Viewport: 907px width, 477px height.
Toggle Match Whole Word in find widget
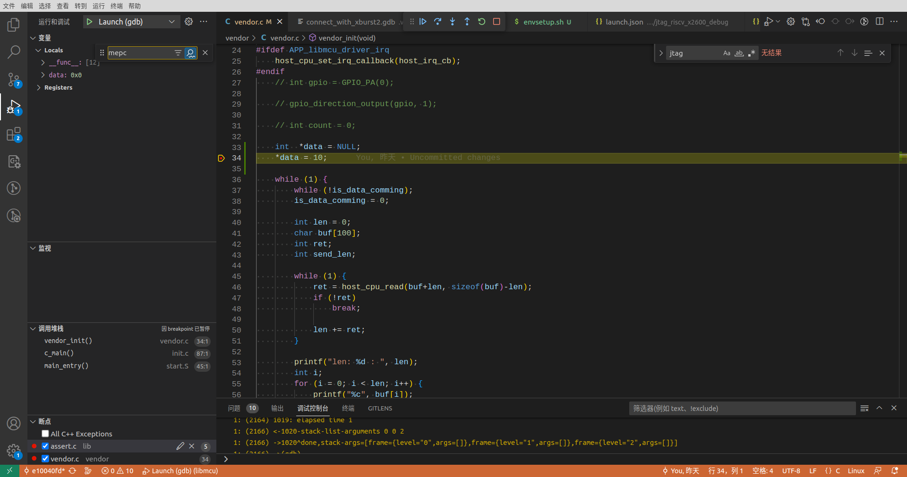point(739,53)
